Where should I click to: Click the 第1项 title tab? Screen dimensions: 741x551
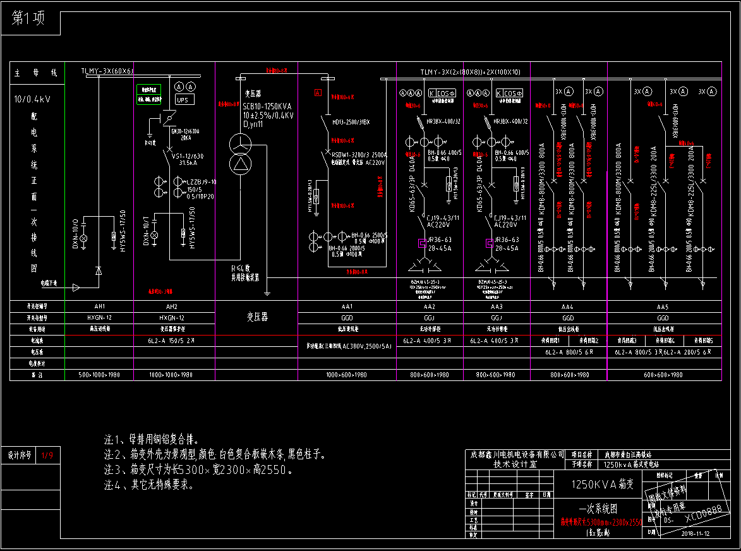pyautogui.click(x=29, y=19)
